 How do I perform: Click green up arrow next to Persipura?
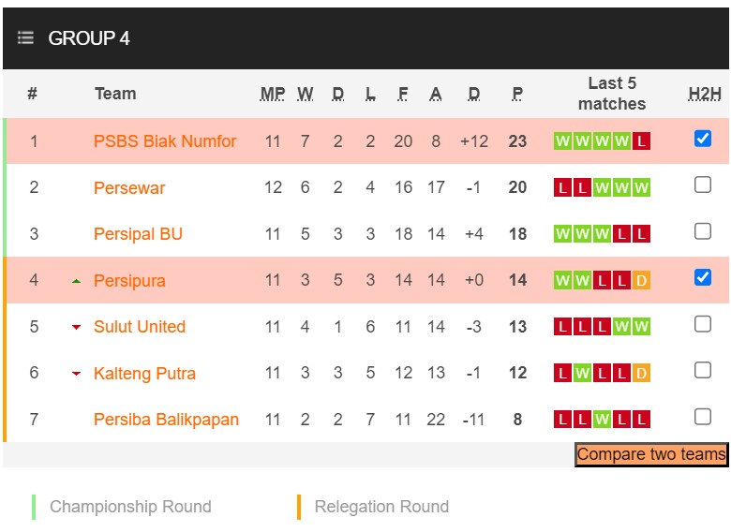pyautogui.click(x=76, y=281)
